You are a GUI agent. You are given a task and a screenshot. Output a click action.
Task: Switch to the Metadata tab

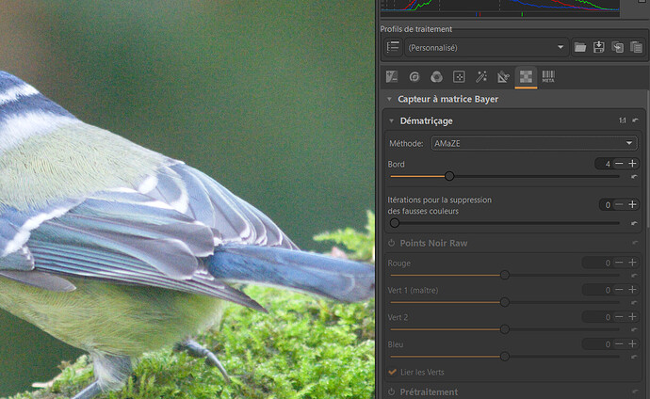(x=548, y=76)
